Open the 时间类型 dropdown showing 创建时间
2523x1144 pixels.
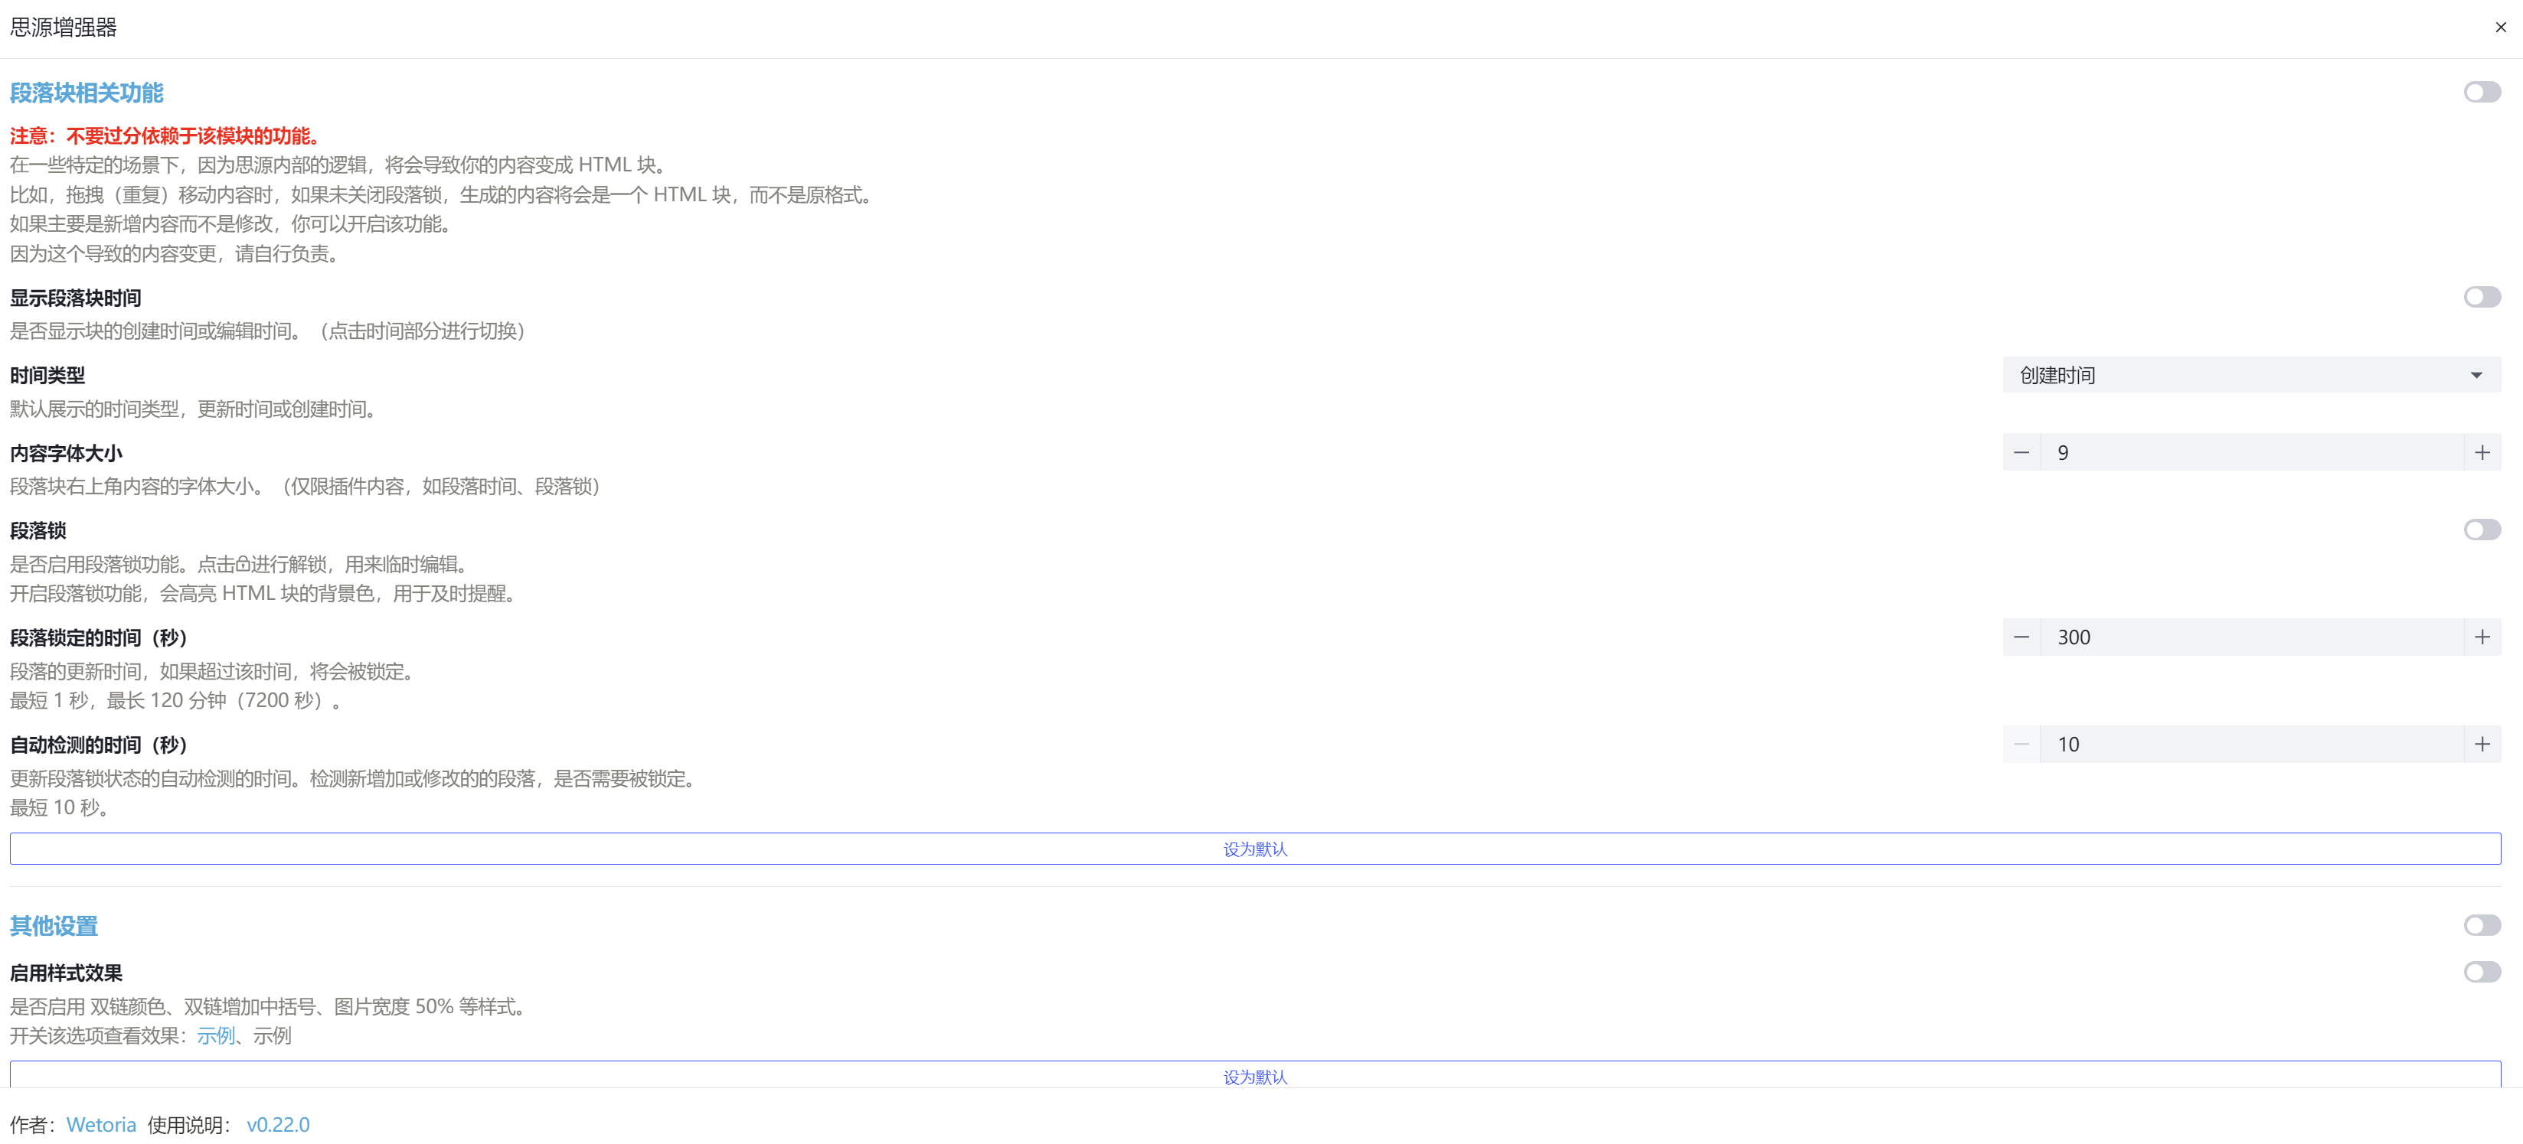click(x=2233, y=375)
